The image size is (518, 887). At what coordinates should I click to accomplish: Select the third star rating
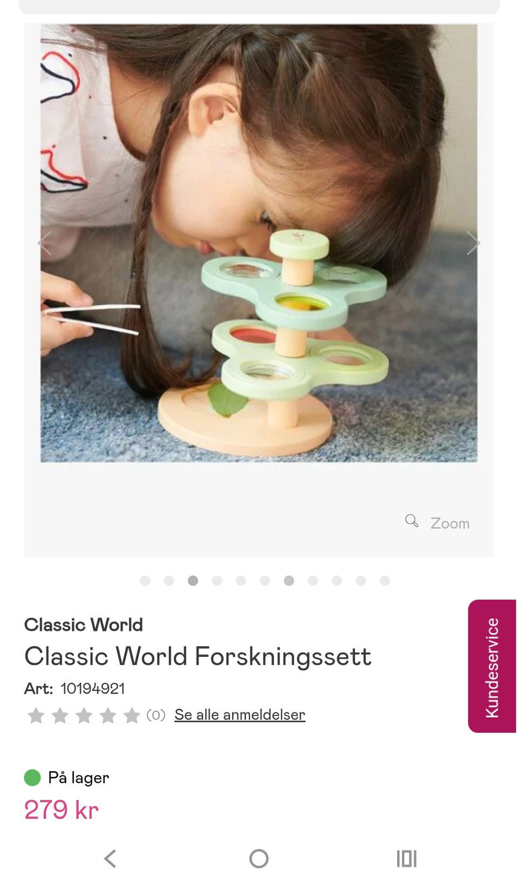(x=84, y=715)
